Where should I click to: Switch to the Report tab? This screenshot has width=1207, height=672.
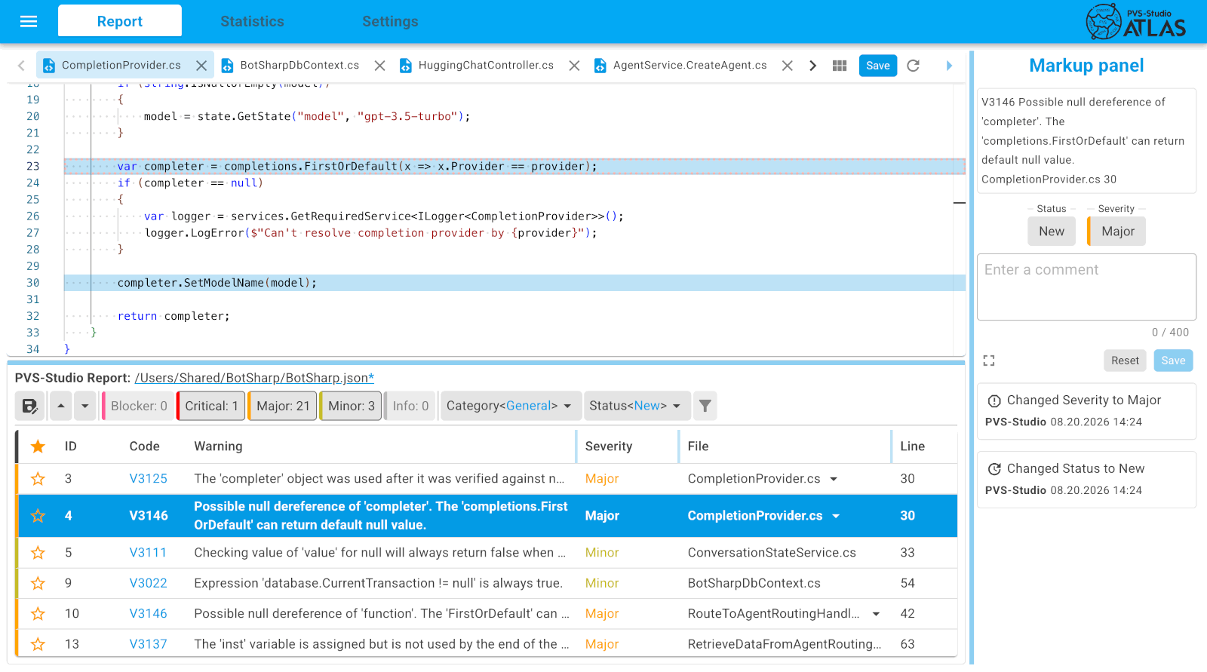tap(120, 21)
